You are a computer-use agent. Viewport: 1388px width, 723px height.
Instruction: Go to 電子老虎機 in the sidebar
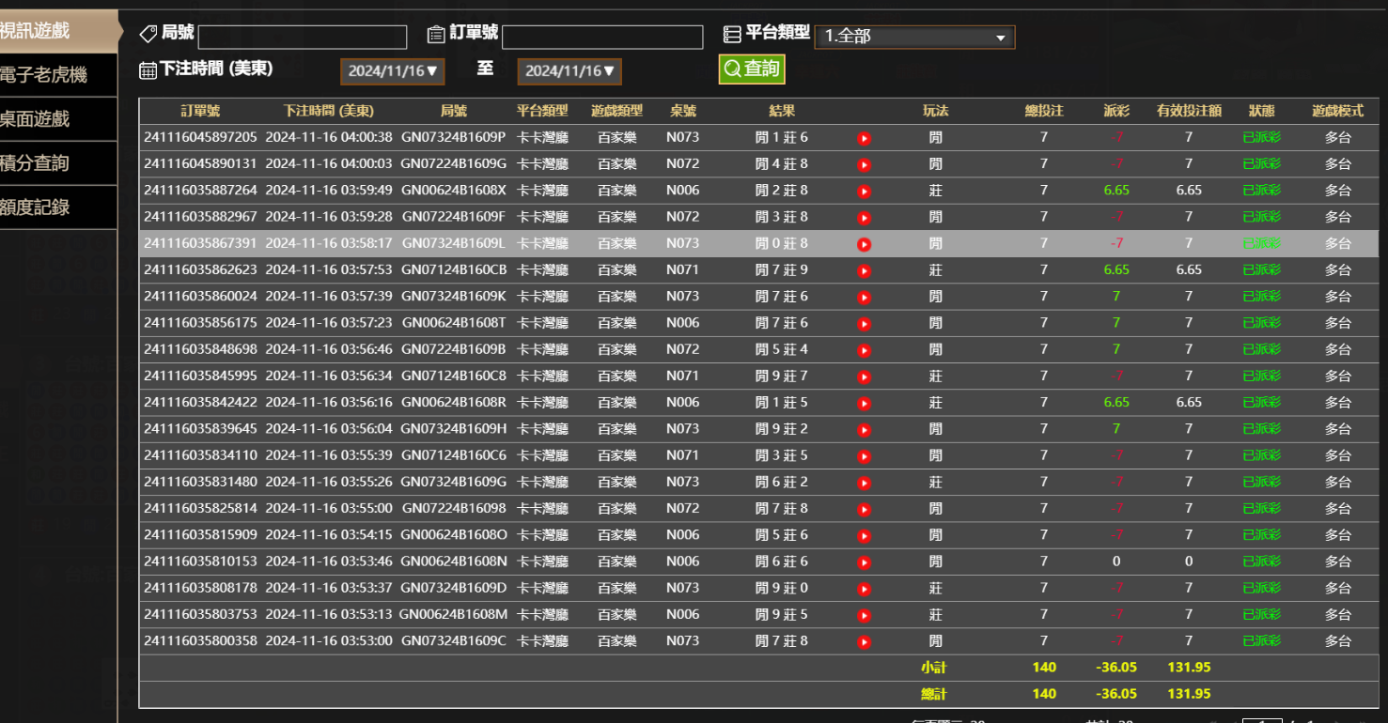point(55,75)
